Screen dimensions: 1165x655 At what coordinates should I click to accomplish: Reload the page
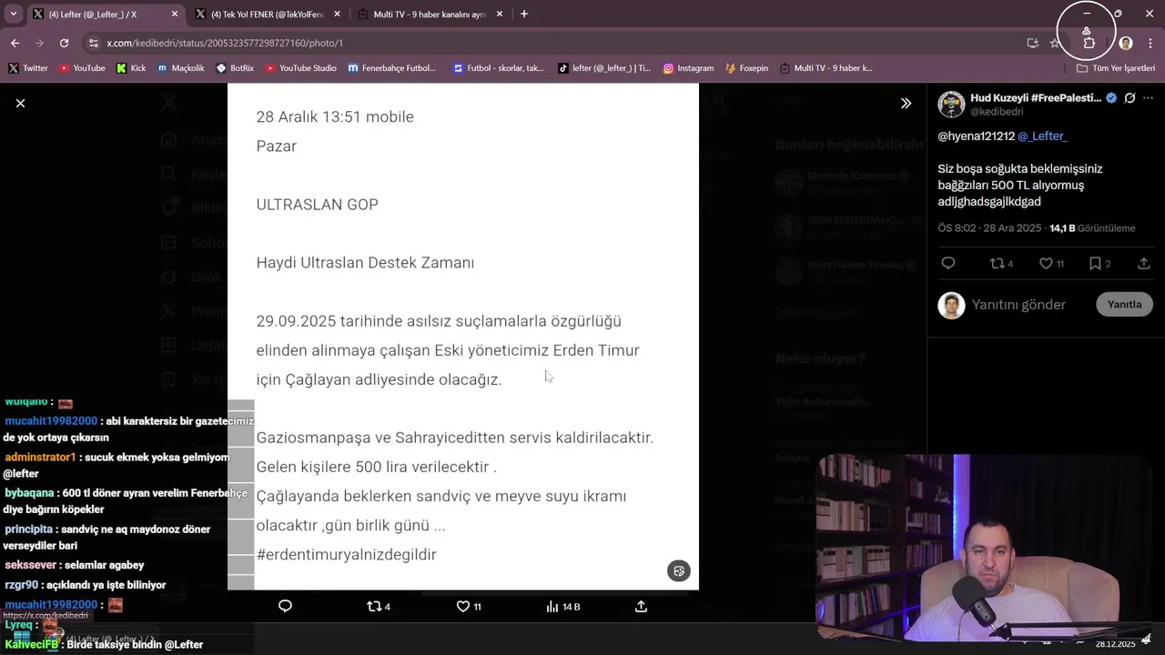click(64, 43)
